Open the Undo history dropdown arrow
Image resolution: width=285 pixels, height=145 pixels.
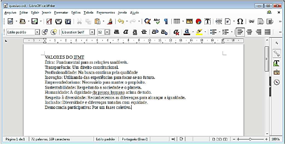pyautogui.click(x=127, y=21)
